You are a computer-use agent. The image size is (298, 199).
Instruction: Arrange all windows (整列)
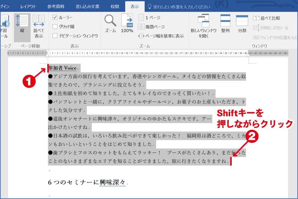225,23
